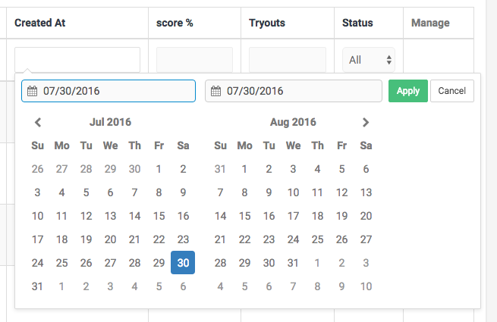Choose August 13 in Aug 2016
497x322 pixels.
tap(366, 192)
